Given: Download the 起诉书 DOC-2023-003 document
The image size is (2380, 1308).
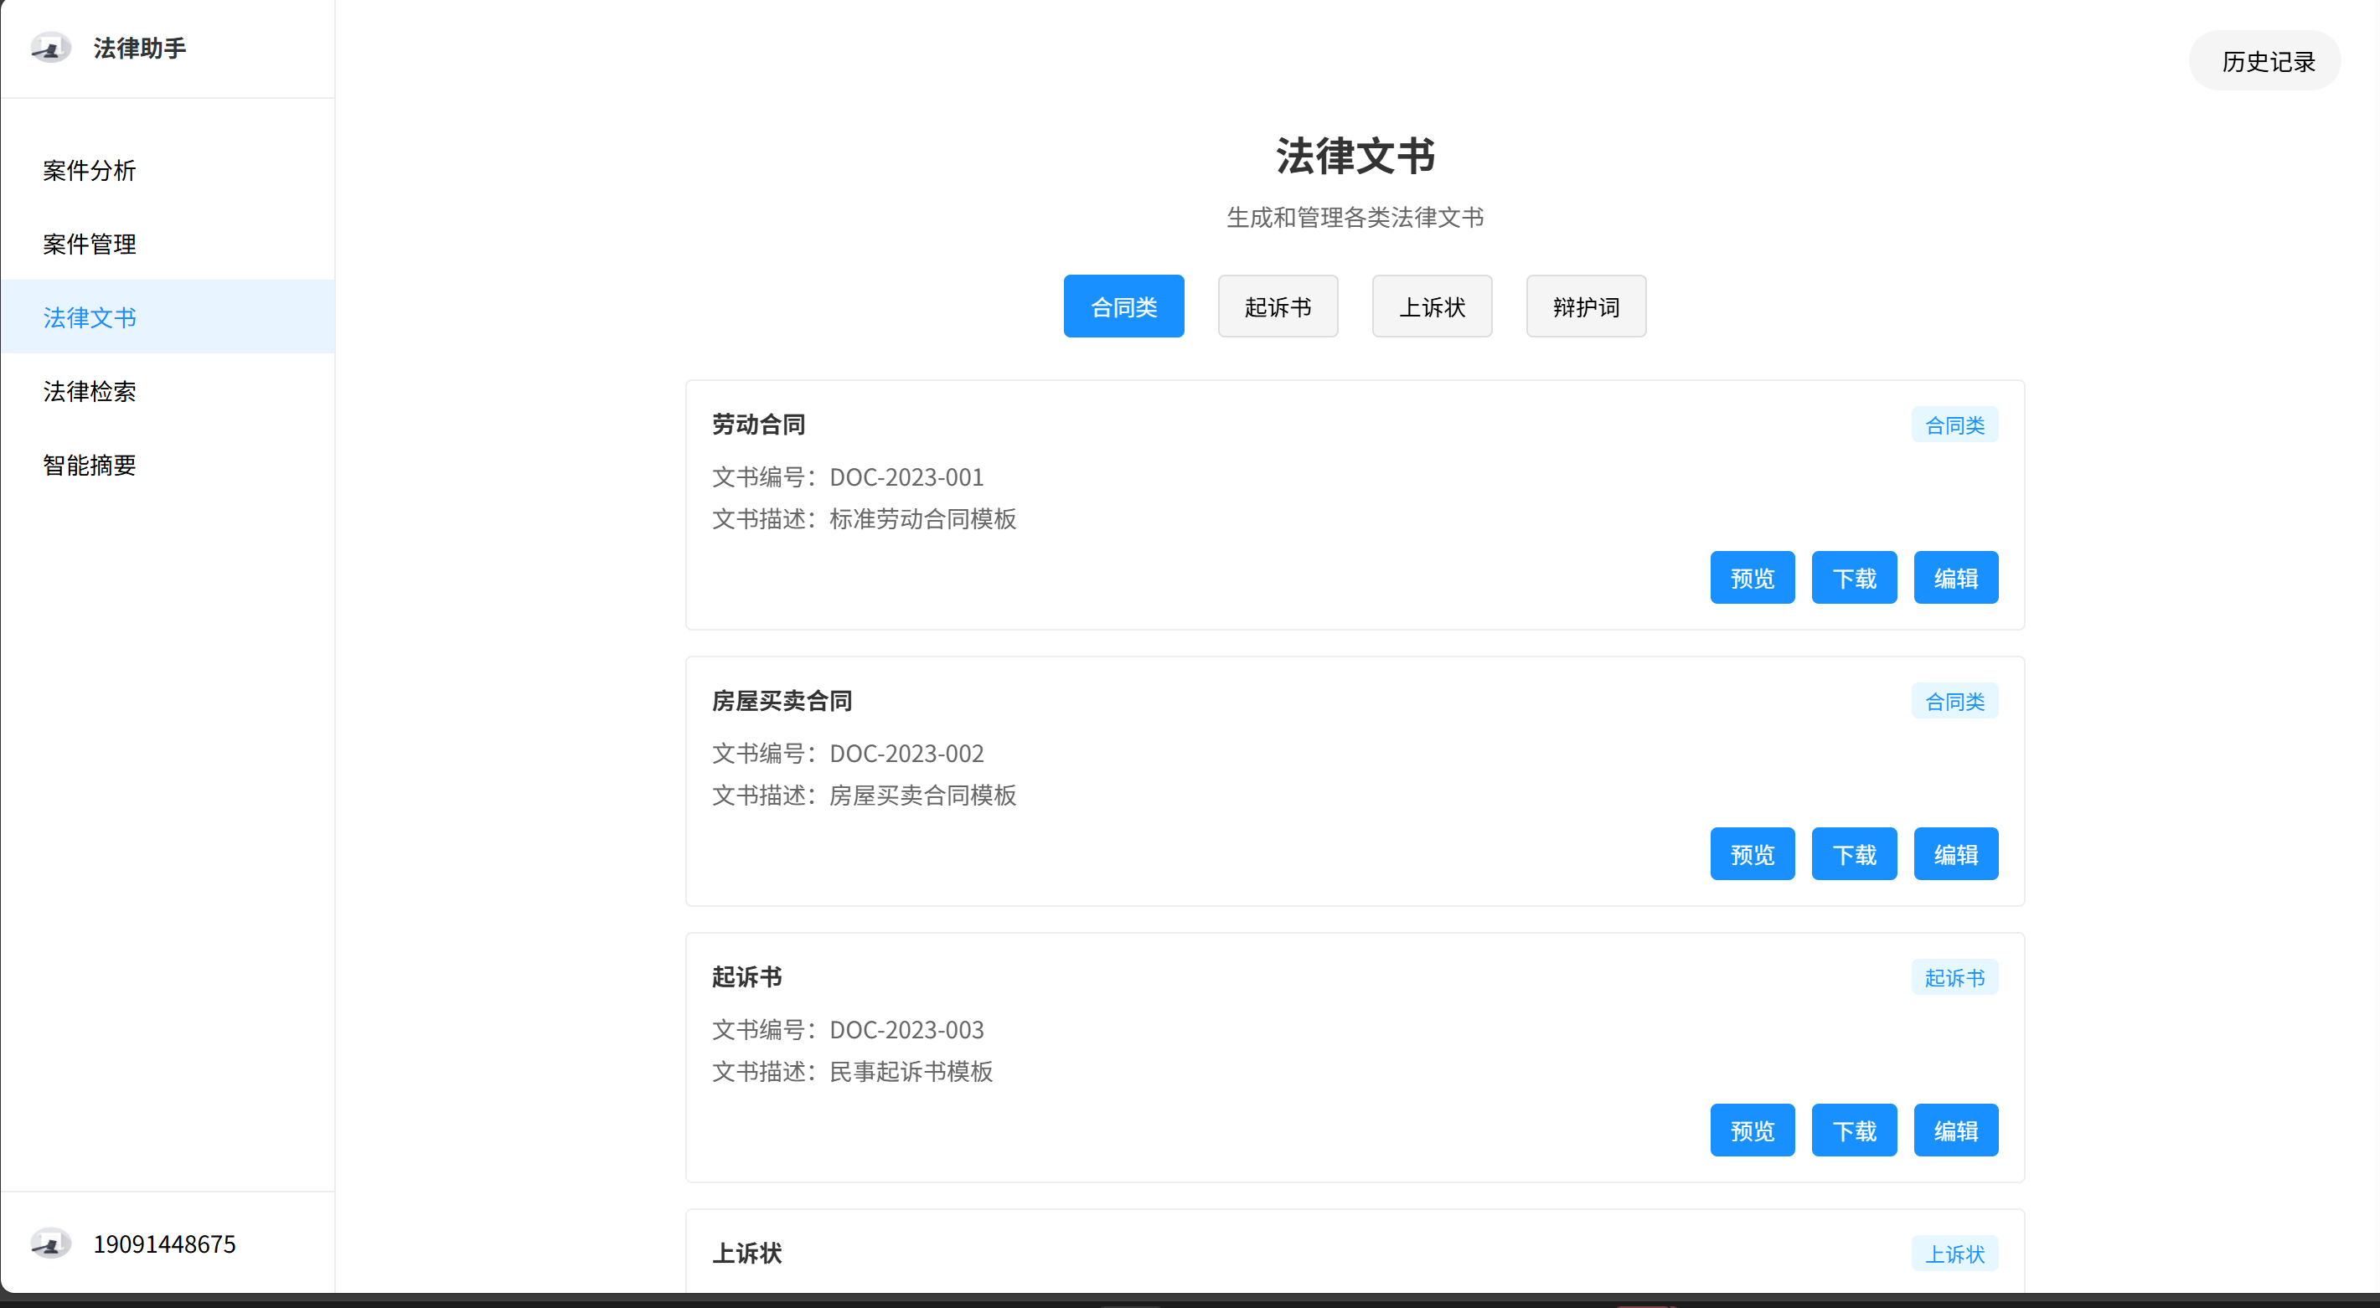Looking at the screenshot, I should (x=1853, y=1130).
